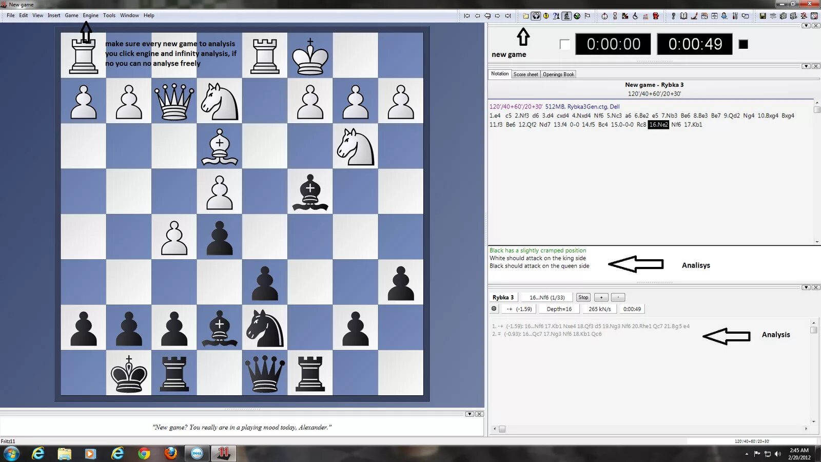Open the Windows Start menu
Image resolution: width=821 pixels, height=462 pixels.
(11, 453)
